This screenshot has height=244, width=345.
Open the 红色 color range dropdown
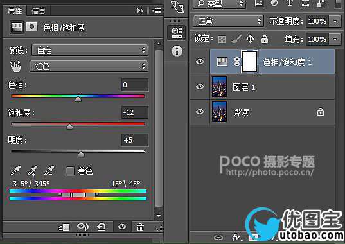coord(89,66)
